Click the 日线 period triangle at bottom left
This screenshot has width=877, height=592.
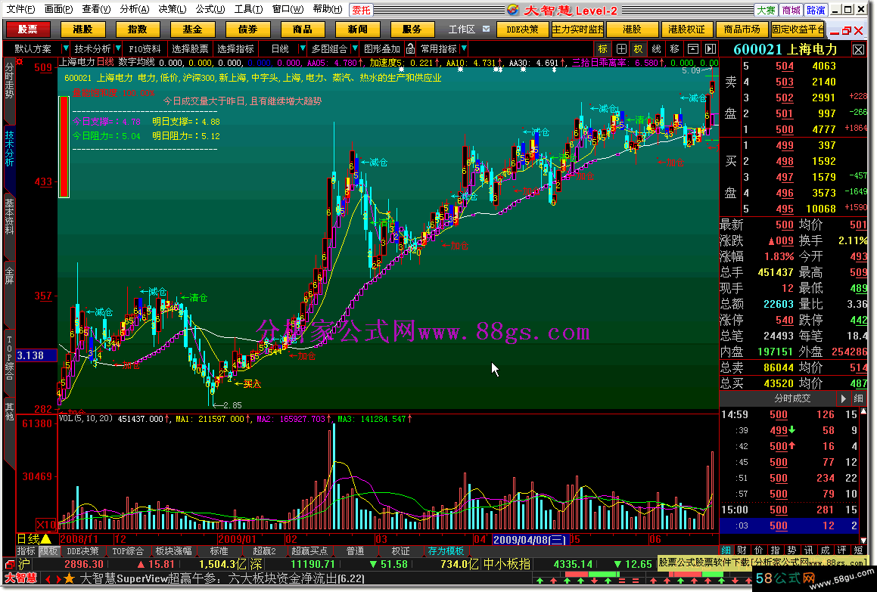[x=46, y=539]
